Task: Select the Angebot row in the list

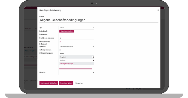Action: click(x=76, y=57)
